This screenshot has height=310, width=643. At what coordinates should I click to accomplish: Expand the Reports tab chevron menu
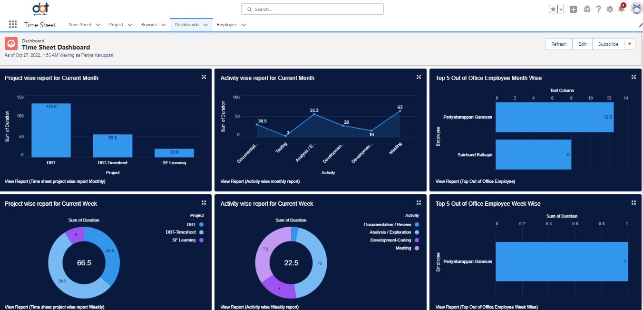pos(163,25)
